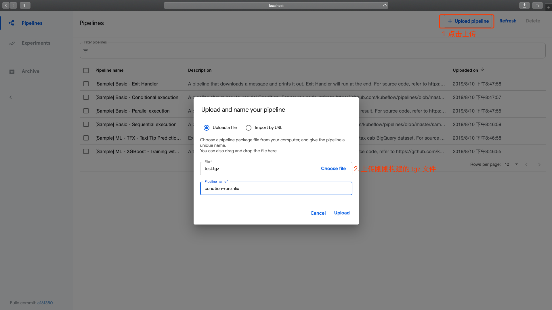Click the Pipeline name text field
This screenshot has width=552, height=310.
coord(276,189)
